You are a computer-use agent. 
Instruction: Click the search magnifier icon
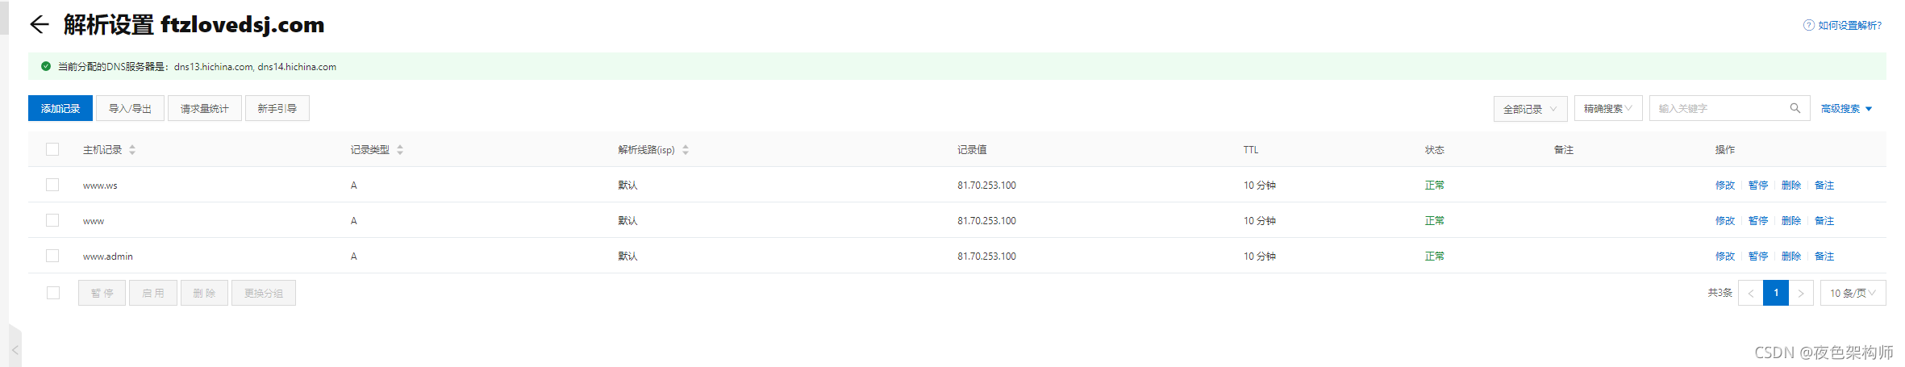click(x=1795, y=108)
